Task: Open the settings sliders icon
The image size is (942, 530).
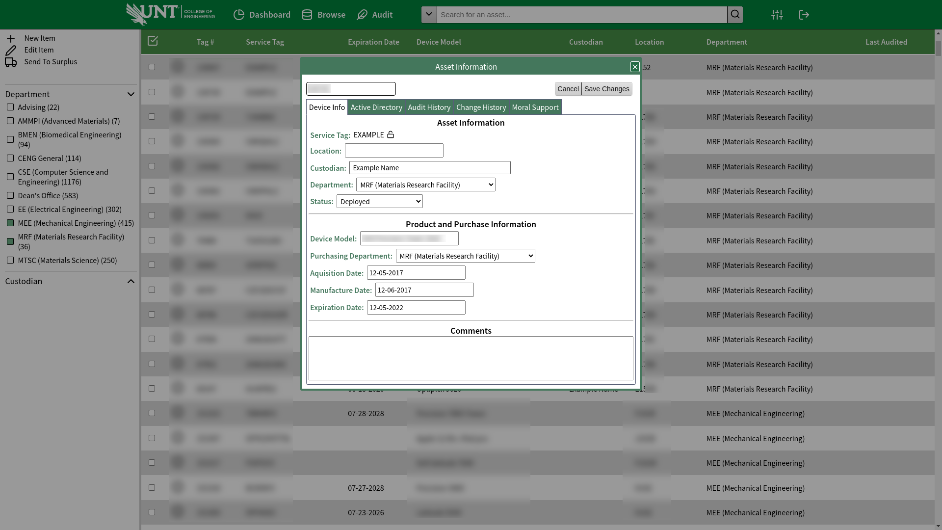Action: click(777, 15)
